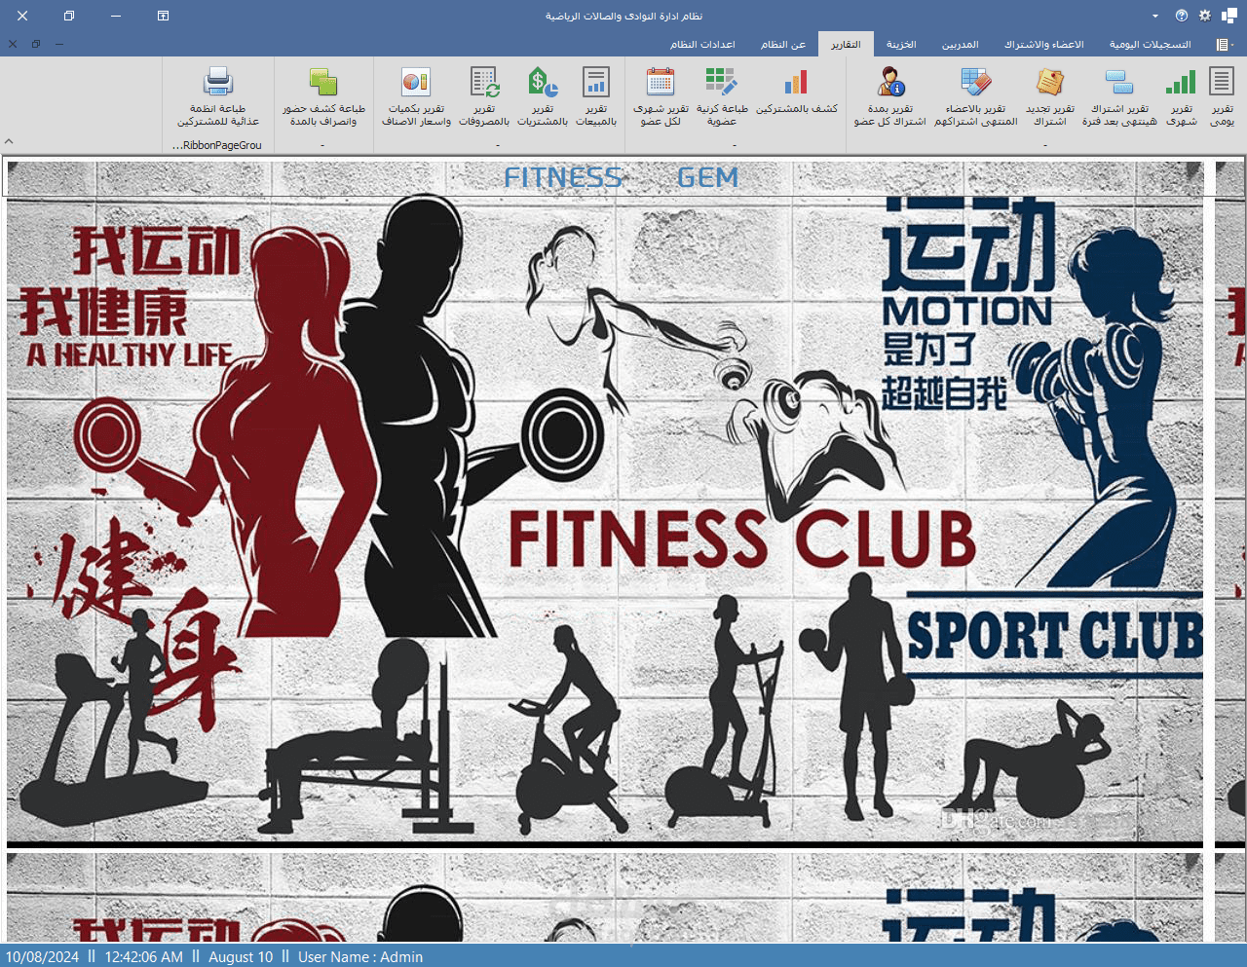Image resolution: width=1247 pixels, height=967 pixels.
Task: Print membership card (طباعة كرنية عضوية)
Action: pos(722,95)
